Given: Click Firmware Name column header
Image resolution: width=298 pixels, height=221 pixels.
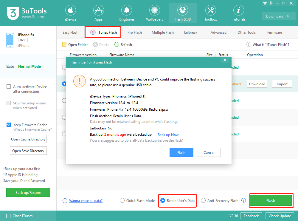Looking at the screenshot, I should 122,55.
